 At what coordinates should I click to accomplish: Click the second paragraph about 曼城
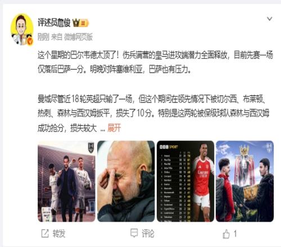(153, 113)
